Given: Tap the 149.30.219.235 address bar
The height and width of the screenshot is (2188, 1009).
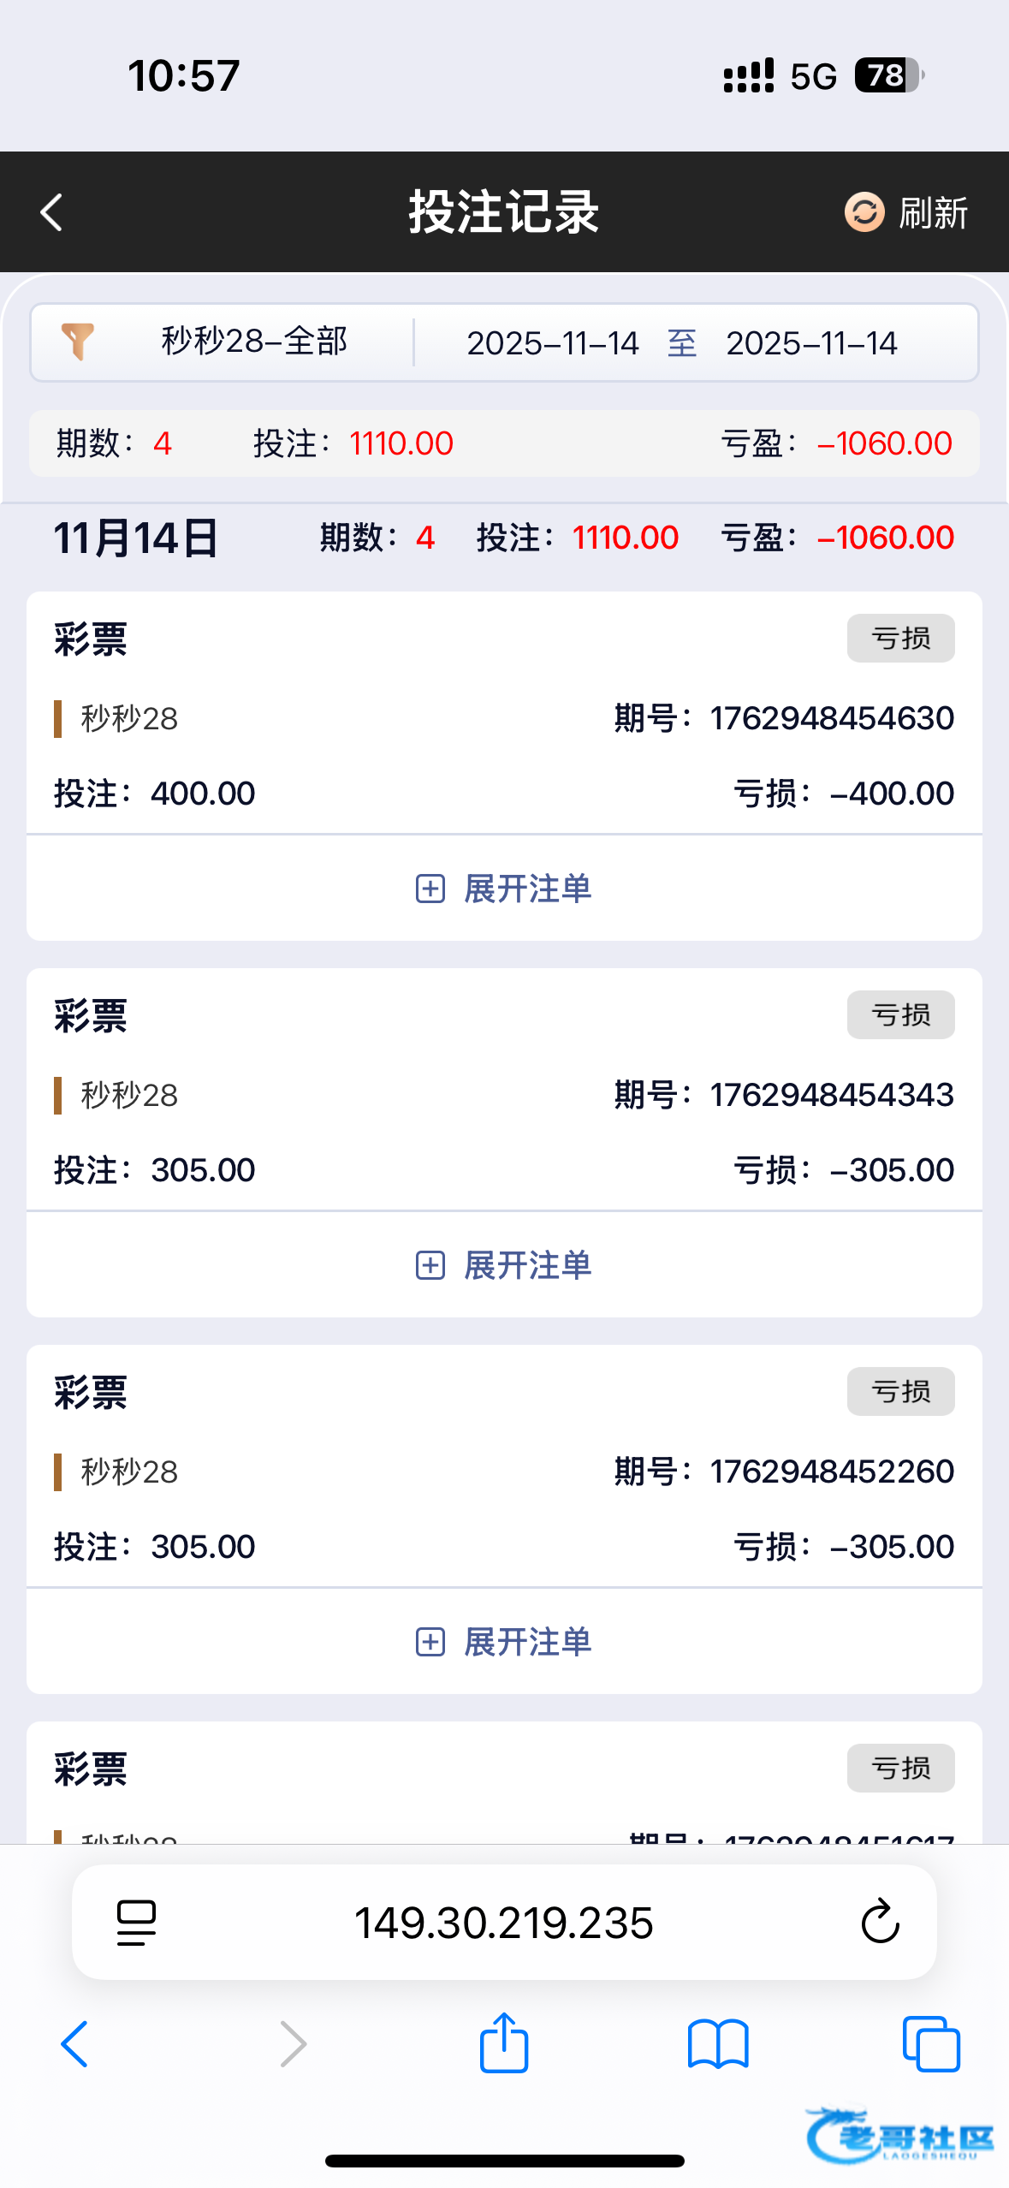Looking at the screenshot, I should 503,1923.
